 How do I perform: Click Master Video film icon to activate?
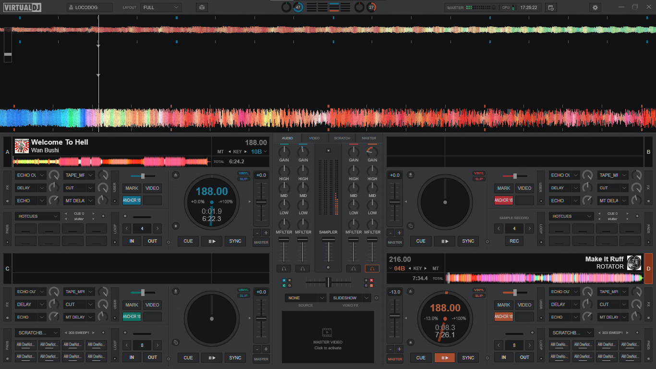tap(327, 332)
